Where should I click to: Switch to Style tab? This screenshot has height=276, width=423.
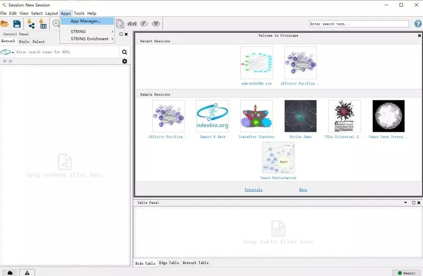tap(24, 42)
